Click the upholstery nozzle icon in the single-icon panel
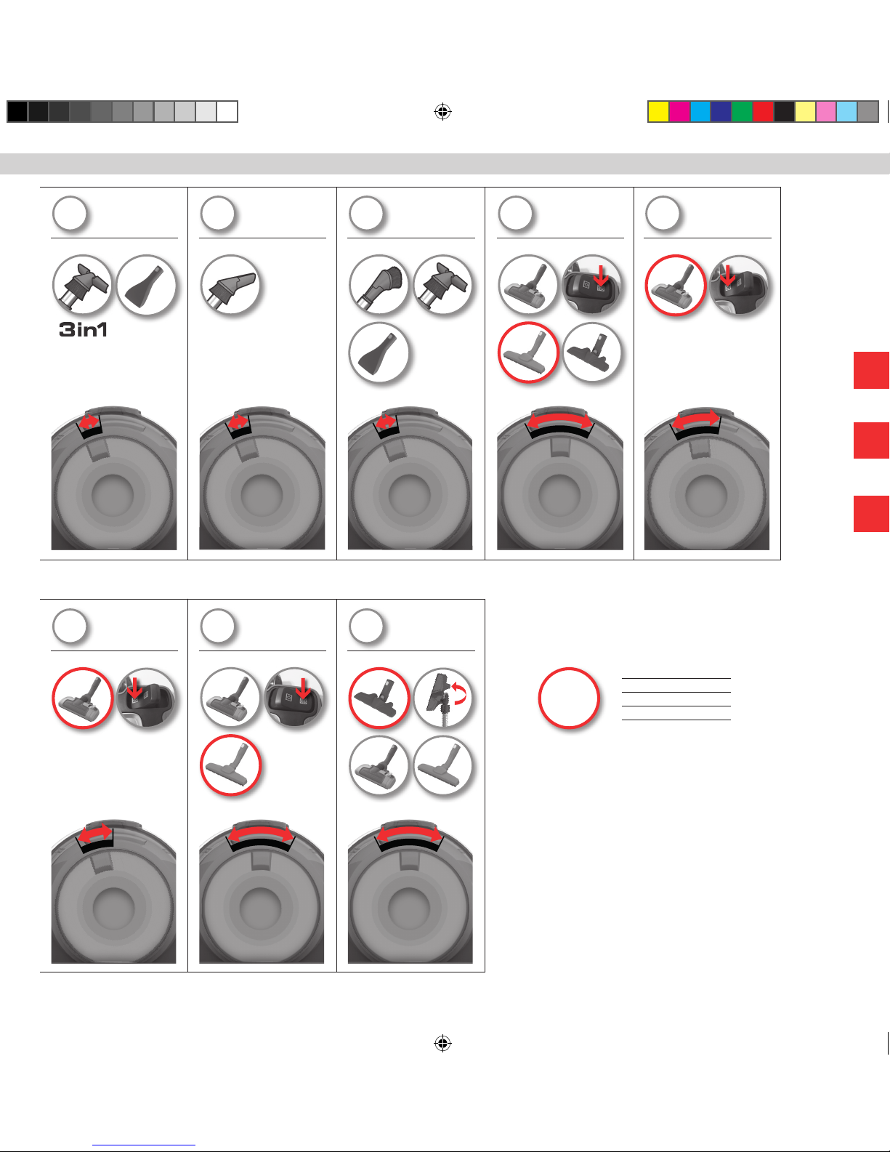Screen dimensions: 890x1152 (230, 284)
